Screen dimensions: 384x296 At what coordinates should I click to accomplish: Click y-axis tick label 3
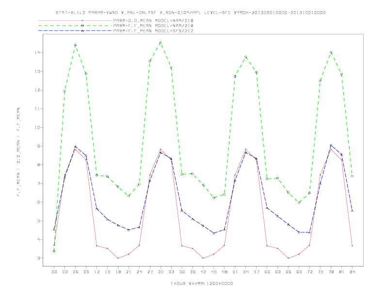[39, 258]
